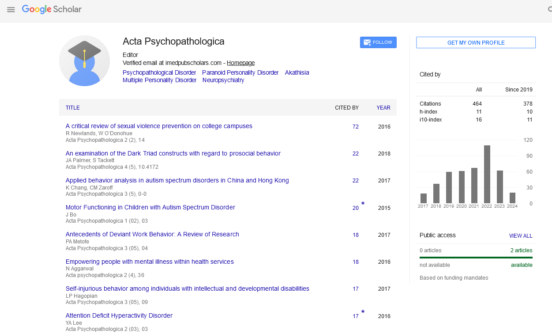Sort articles by the Title column
552x334 pixels.
[x=73, y=108]
